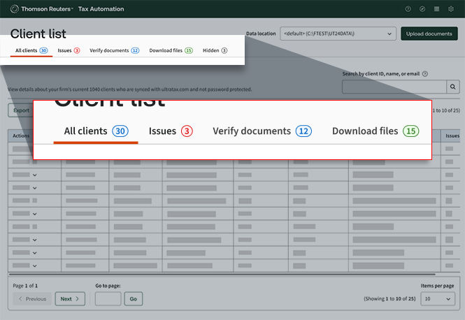Click the 'Page 1 of 1' text

pos(25,286)
